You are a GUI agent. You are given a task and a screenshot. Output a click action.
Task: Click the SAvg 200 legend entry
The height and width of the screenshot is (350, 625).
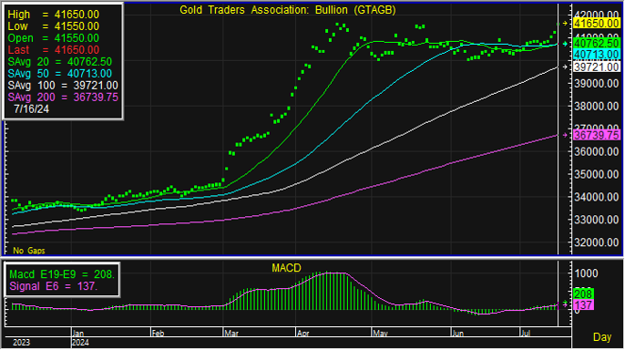(63, 98)
